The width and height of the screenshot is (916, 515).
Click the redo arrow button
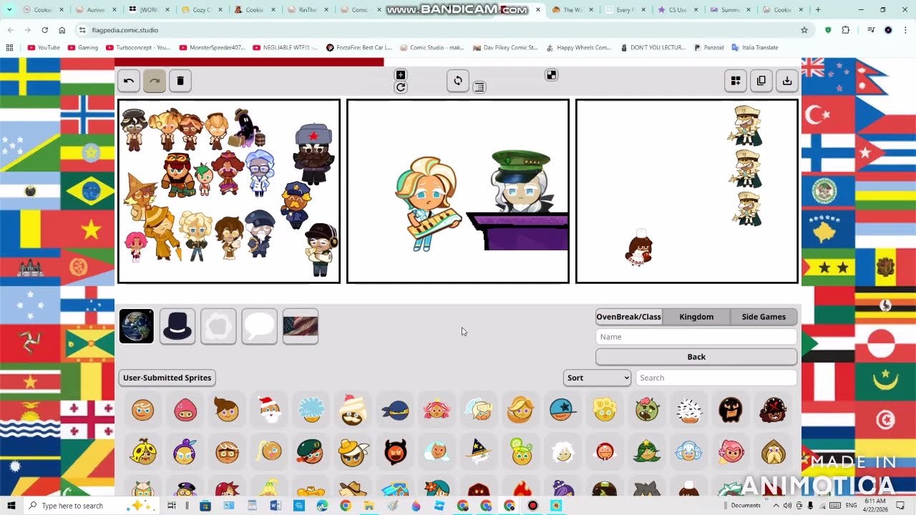(155, 81)
